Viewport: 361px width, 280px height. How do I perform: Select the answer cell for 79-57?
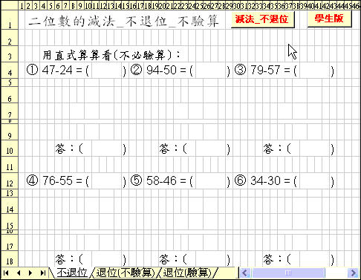tap(314, 71)
